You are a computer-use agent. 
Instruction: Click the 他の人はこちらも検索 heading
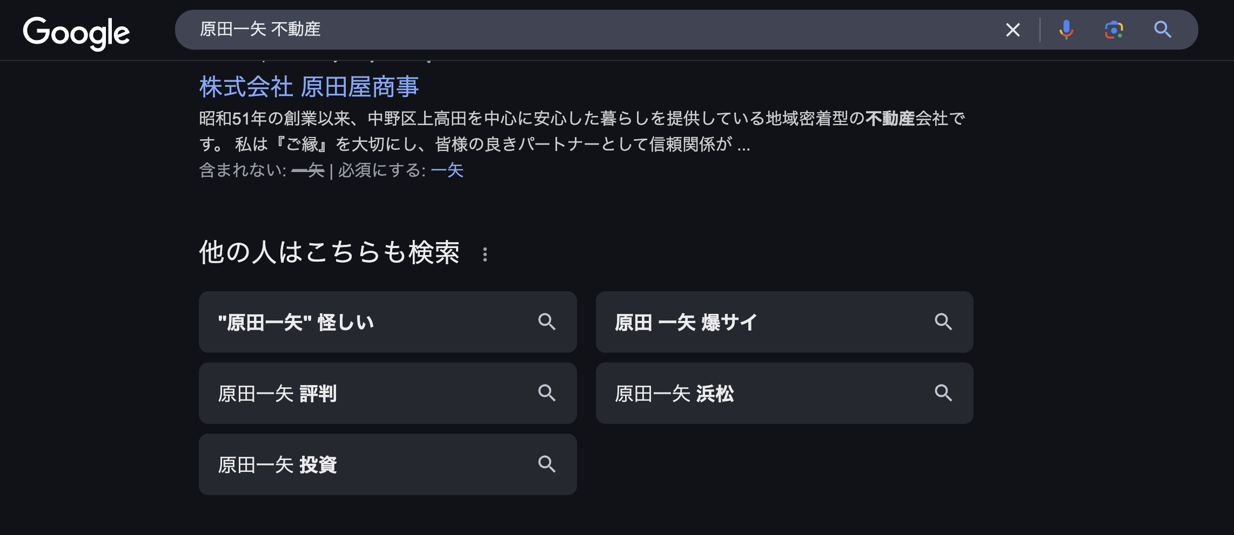(330, 252)
